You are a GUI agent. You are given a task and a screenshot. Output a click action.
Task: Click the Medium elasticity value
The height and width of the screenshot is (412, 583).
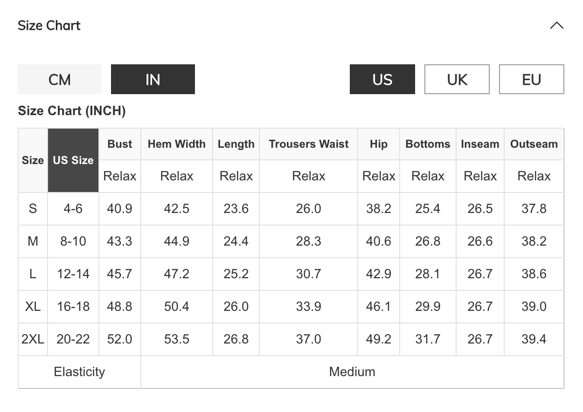pyautogui.click(x=352, y=372)
